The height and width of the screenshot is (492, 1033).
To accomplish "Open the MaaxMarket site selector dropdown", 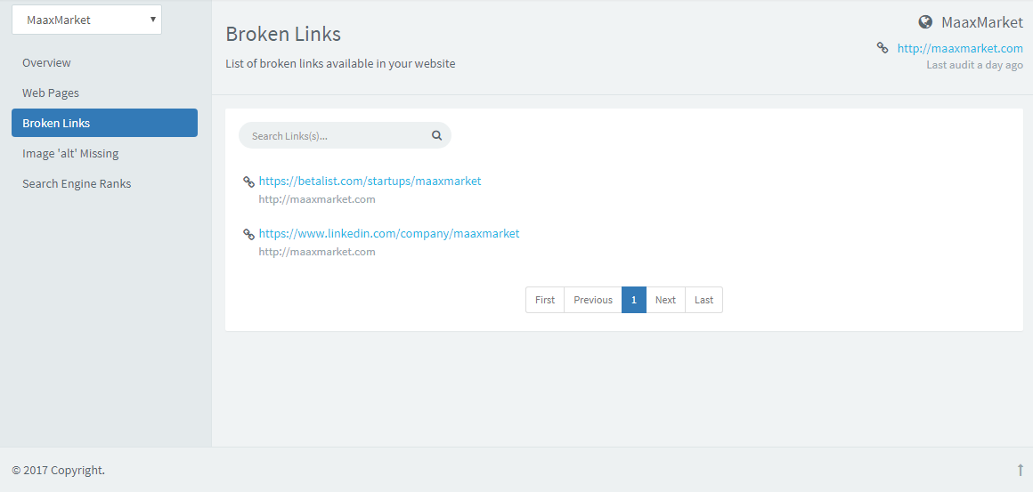I will pos(86,20).
